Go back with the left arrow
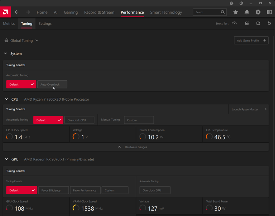The image size is (275, 216). pyautogui.click(x=16, y=12)
